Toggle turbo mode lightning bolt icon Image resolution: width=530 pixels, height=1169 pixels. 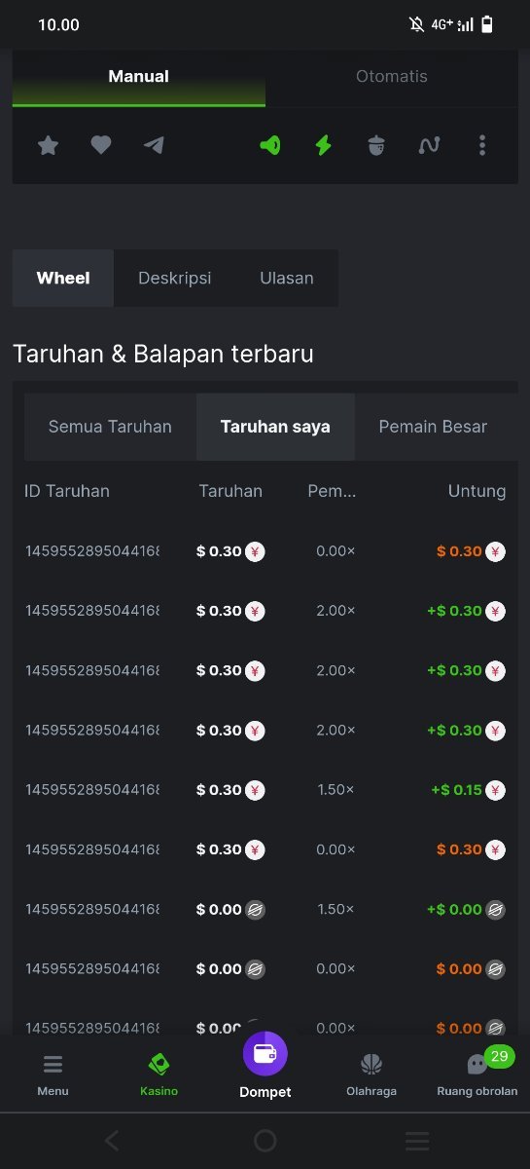point(324,145)
